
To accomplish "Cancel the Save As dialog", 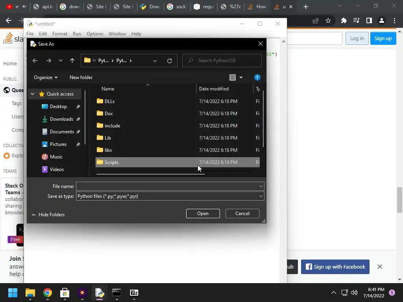I will point(242,214).
